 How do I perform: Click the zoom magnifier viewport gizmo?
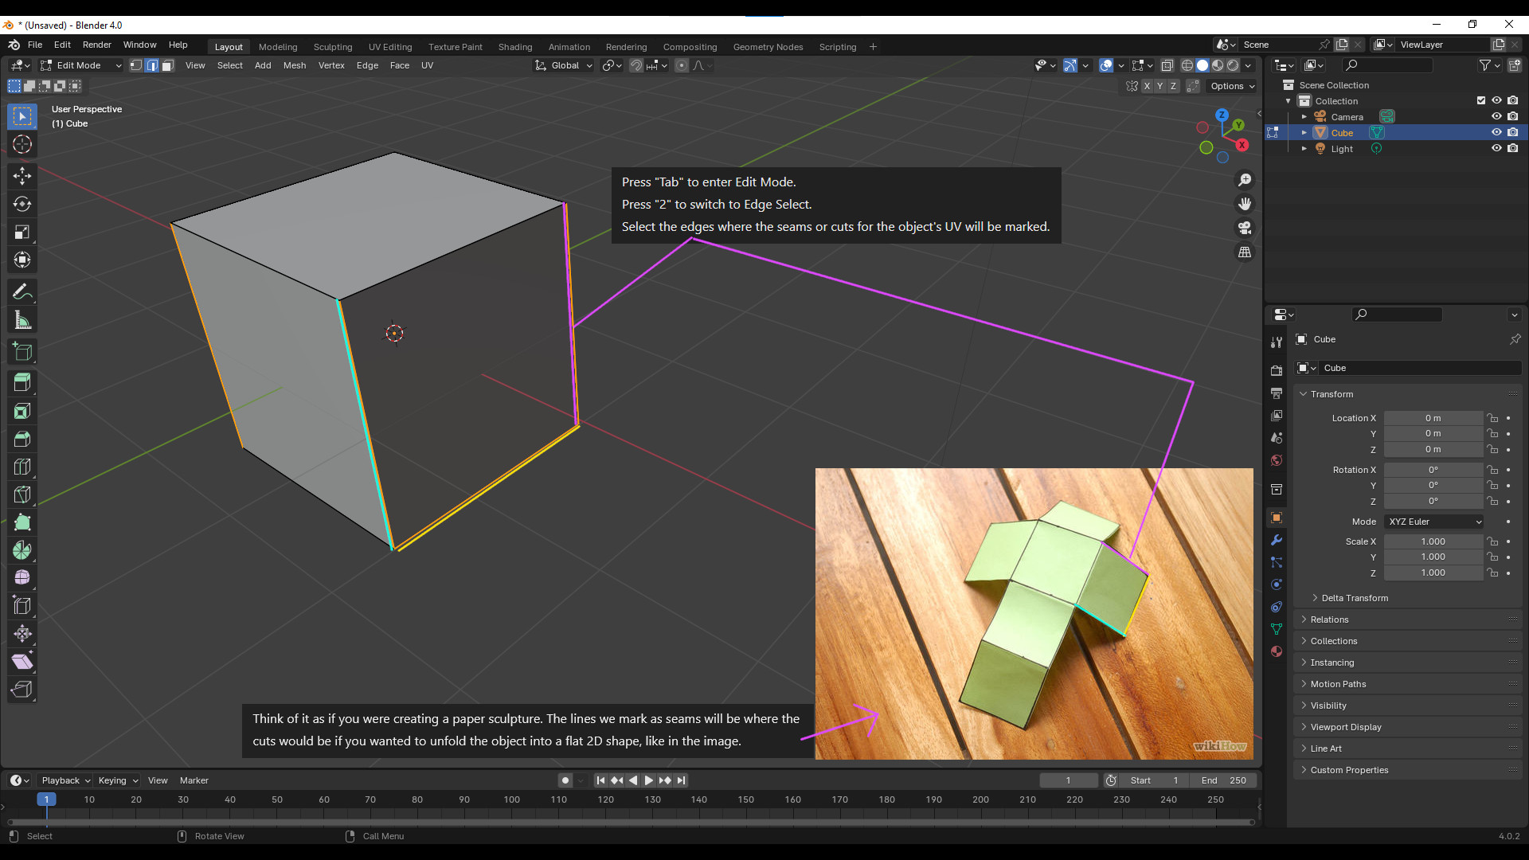pos(1245,180)
